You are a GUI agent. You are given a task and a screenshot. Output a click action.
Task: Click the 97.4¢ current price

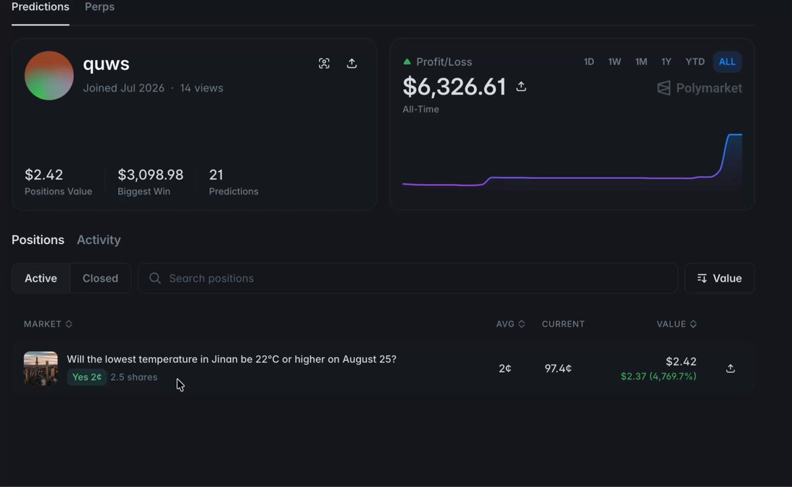[x=558, y=368]
